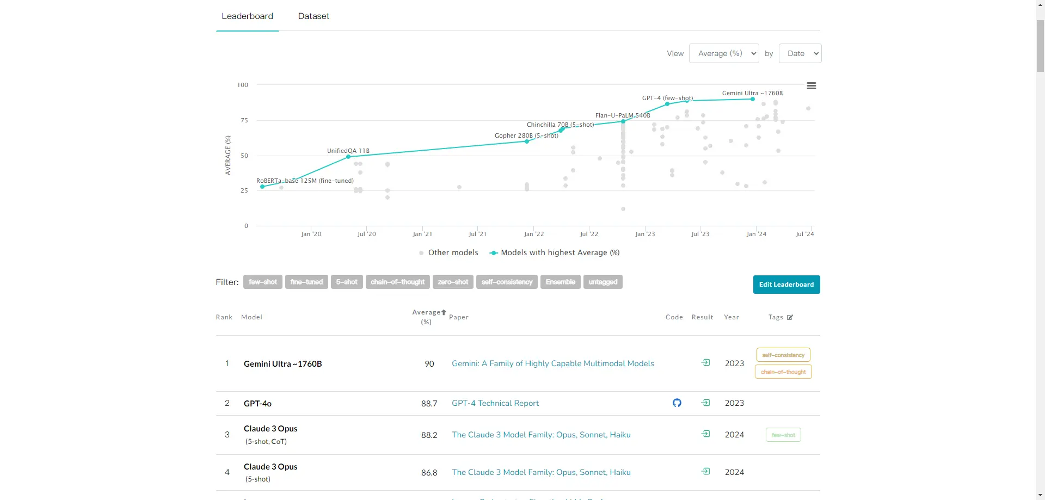1045x500 pixels.
Task: Toggle the untagged filter
Action: point(603,282)
